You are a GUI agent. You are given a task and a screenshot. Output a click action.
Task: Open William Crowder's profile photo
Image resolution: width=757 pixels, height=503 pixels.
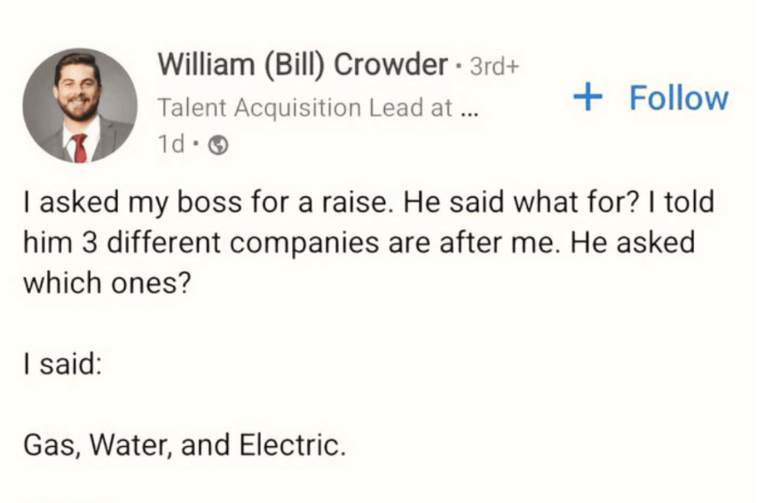click(80, 106)
